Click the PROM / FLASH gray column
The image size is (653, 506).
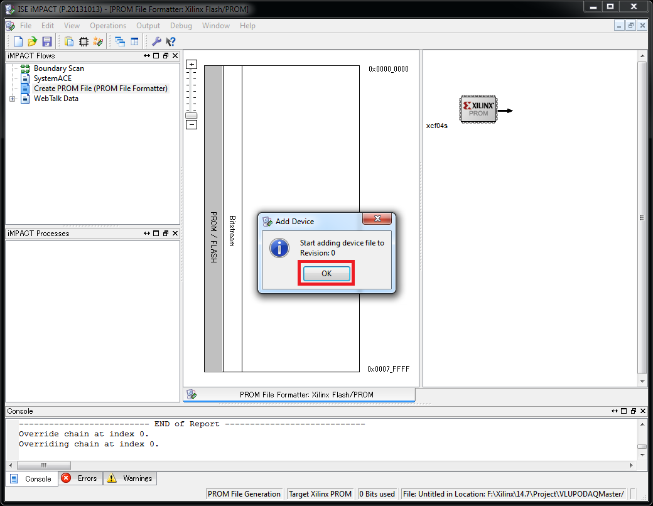pyautogui.click(x=213, y=218)
